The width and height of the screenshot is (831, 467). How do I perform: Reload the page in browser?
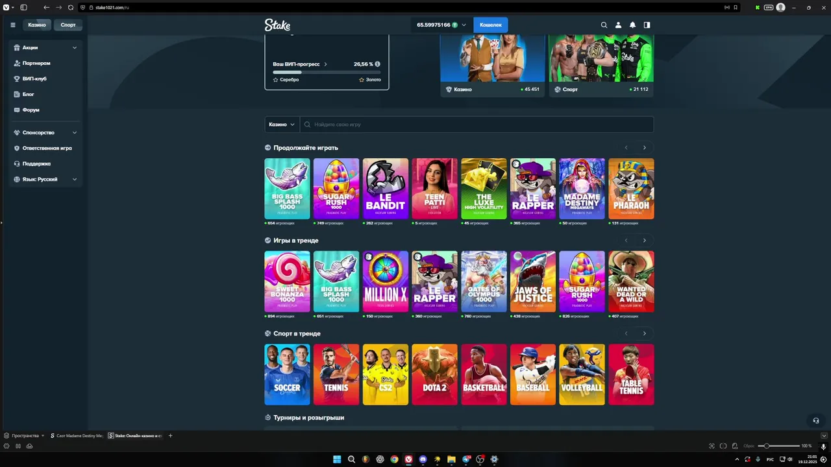tap(71, 7)
